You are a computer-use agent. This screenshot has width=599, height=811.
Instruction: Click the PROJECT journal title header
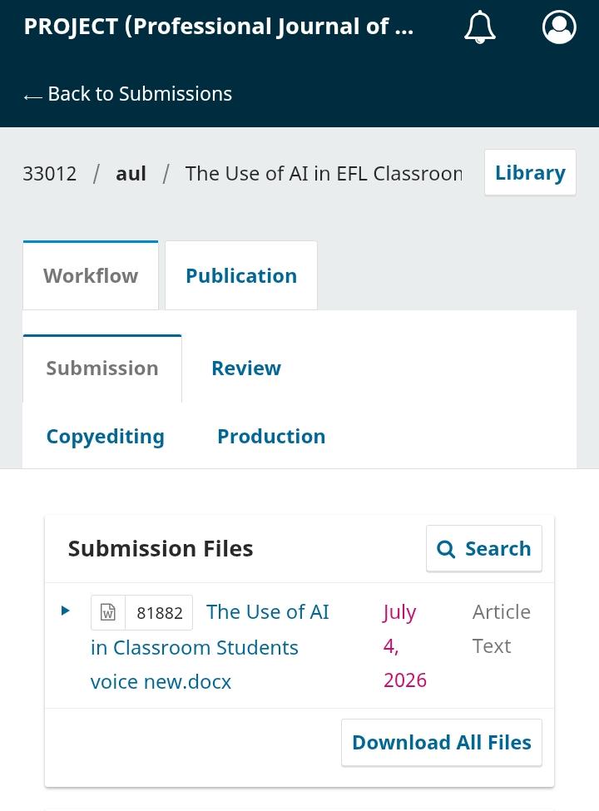point(219,27)
